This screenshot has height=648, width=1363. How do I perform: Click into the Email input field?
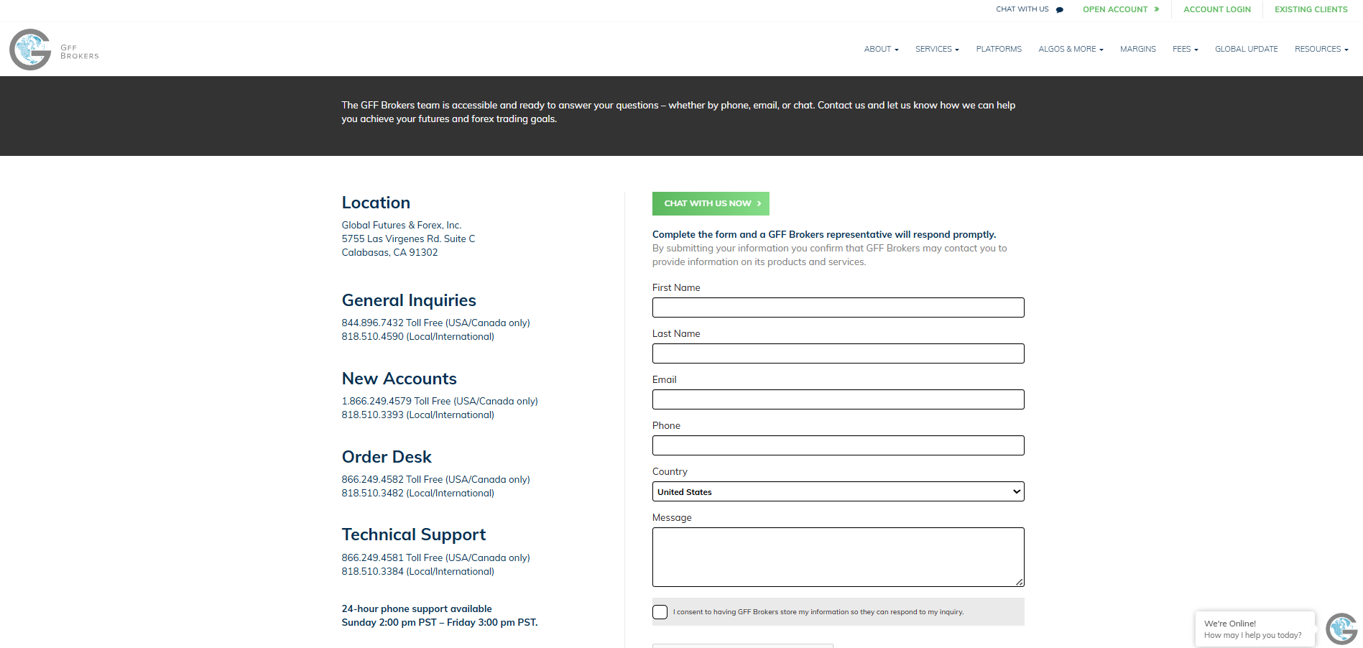(838, 399)
